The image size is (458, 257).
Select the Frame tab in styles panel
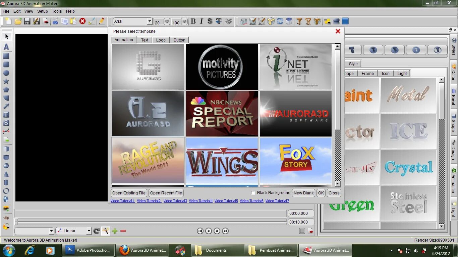coord(367,74)
